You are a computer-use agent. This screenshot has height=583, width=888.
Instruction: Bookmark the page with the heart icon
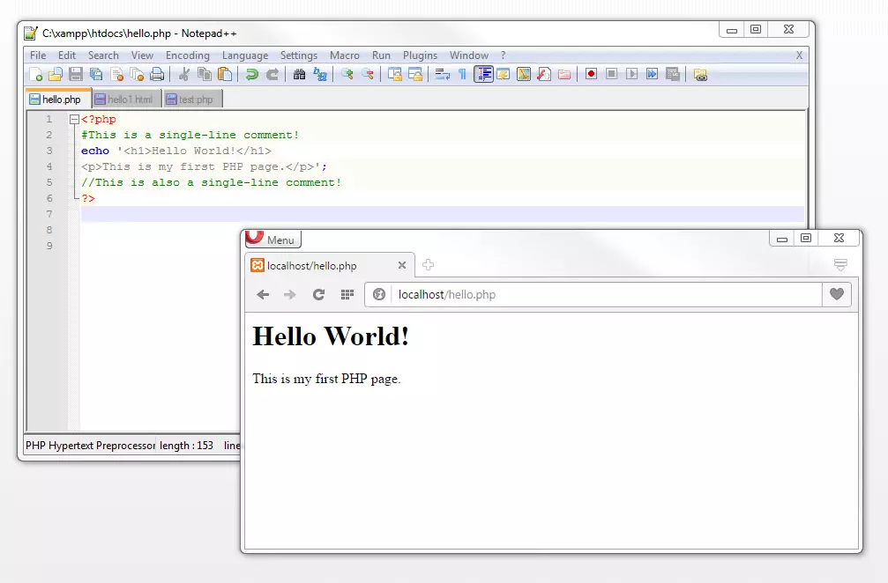click(x=836, y=294)
